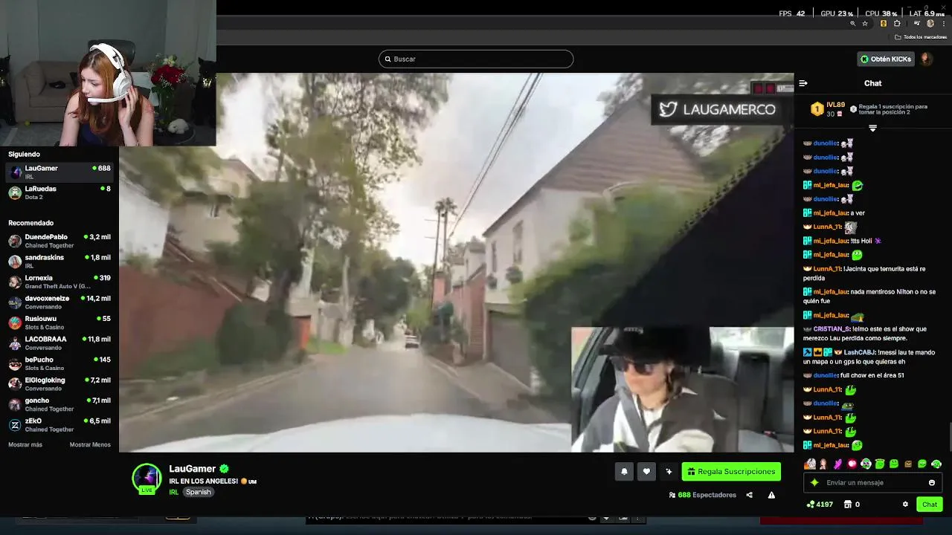Open the ElGlogloking recommended channel
952x535 pixels.
coord(59,383)
